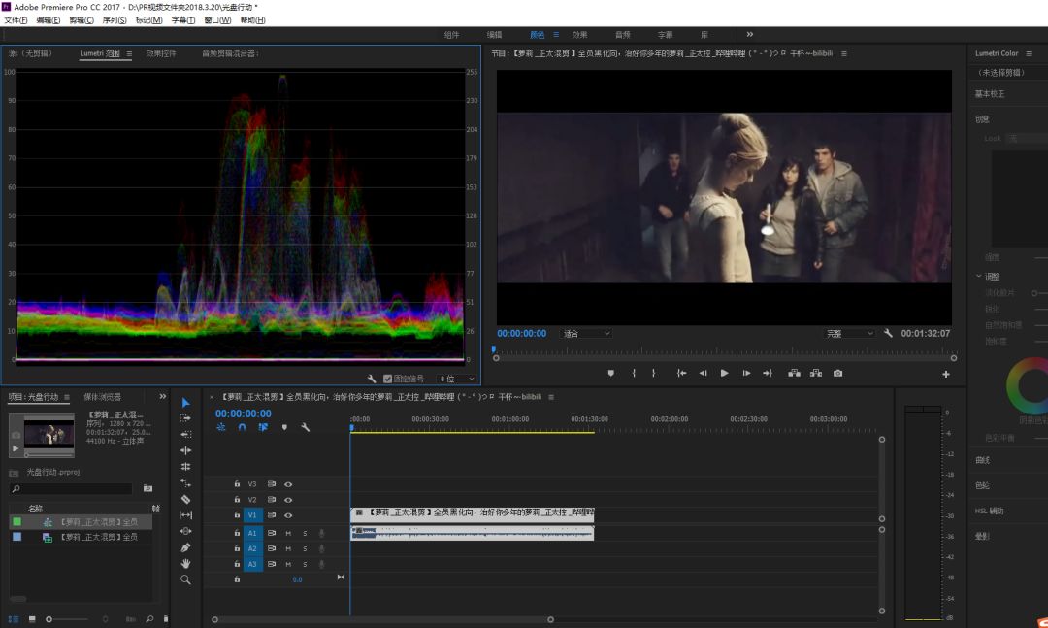The width and height of the screenshot is (1048, 628).
Task: Add marker in timeline panel
Action: pyautogui.click(x=284, y=427)
